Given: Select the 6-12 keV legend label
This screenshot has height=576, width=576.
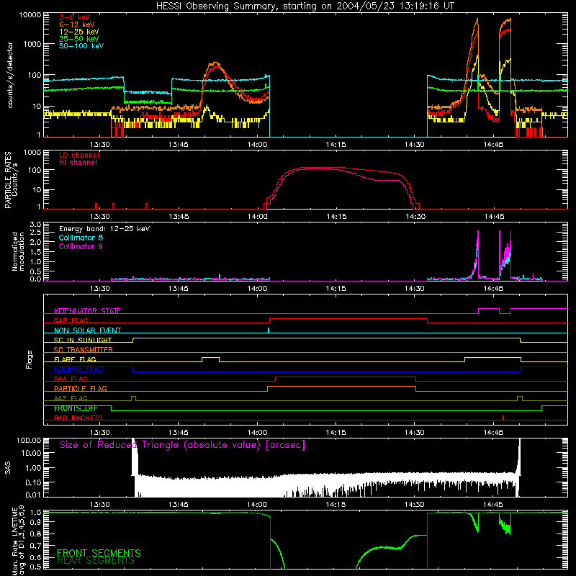Looking at the screenshot, I should pyautogui.click(x=76, y=24).
